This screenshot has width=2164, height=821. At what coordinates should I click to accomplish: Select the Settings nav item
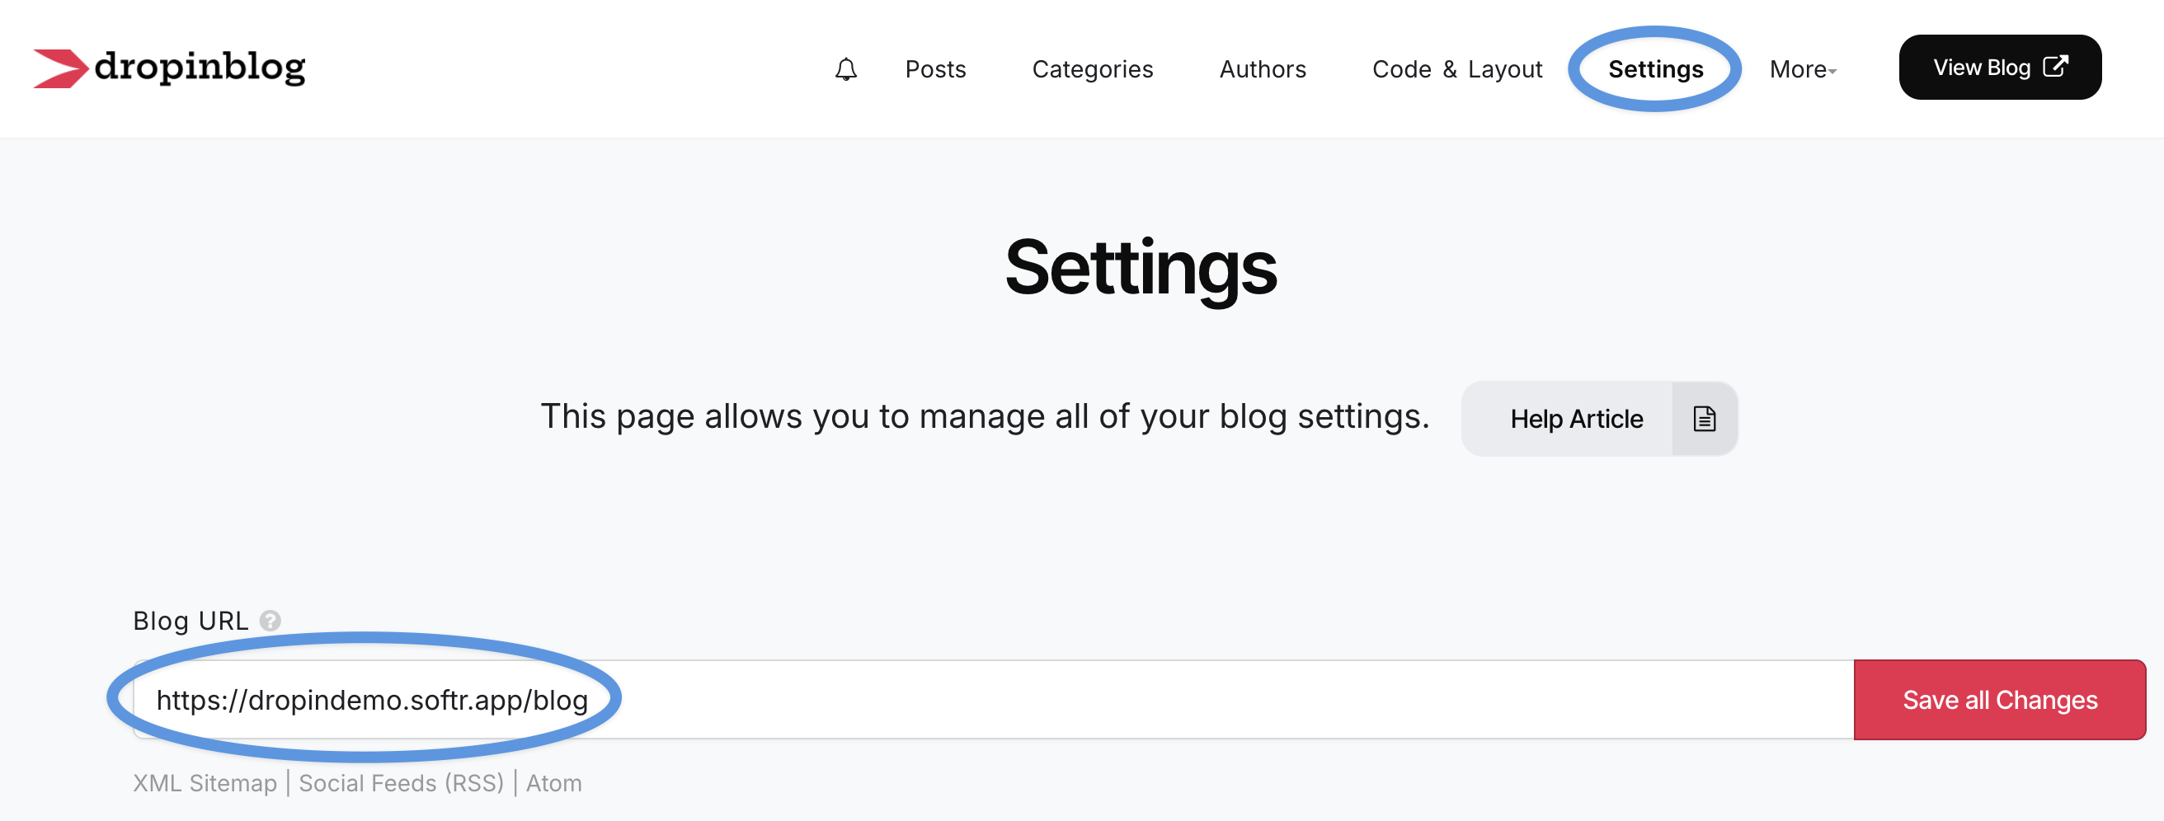[x=1655, y=69]
